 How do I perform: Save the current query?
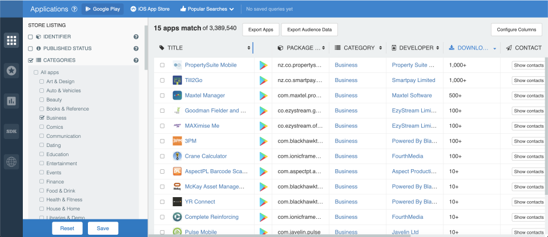[x=103, y=228]
